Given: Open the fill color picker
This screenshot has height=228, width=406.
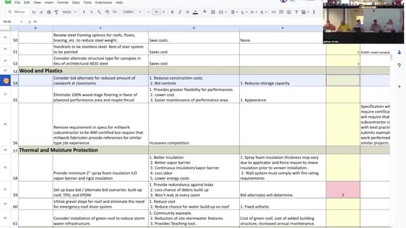Looking at the screenshot, I should 205,11.
